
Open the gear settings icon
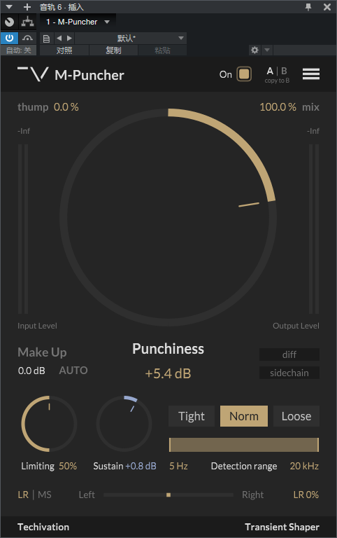pyautogui.click(x=254, y=50)
